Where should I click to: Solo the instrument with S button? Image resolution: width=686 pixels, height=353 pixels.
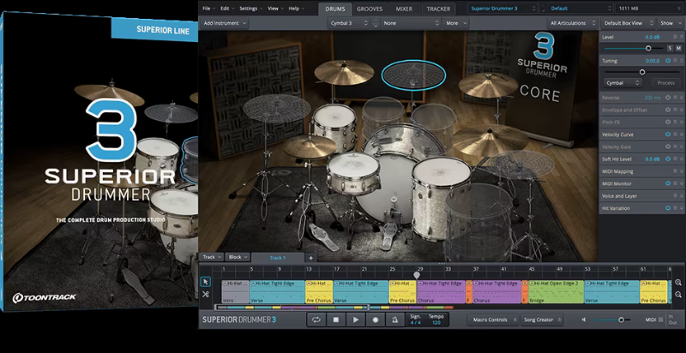click(670, 48)
